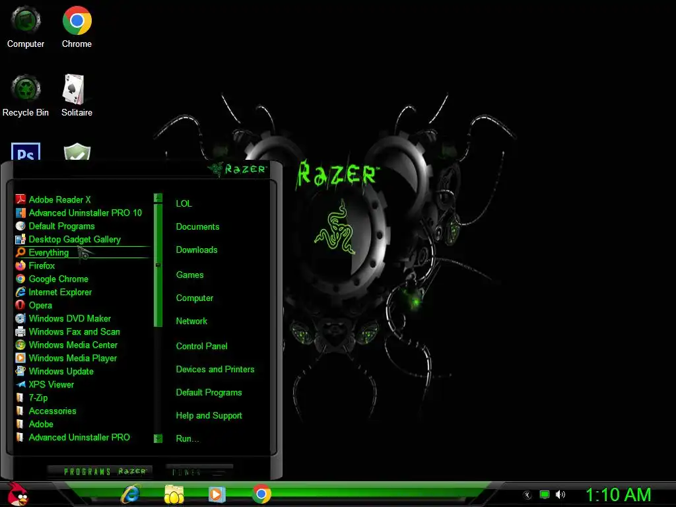Click the volume speaker tray icon

pos(560,494)
